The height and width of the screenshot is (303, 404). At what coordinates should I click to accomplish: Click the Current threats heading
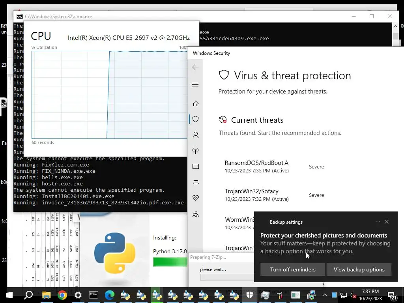click(257, 120)
